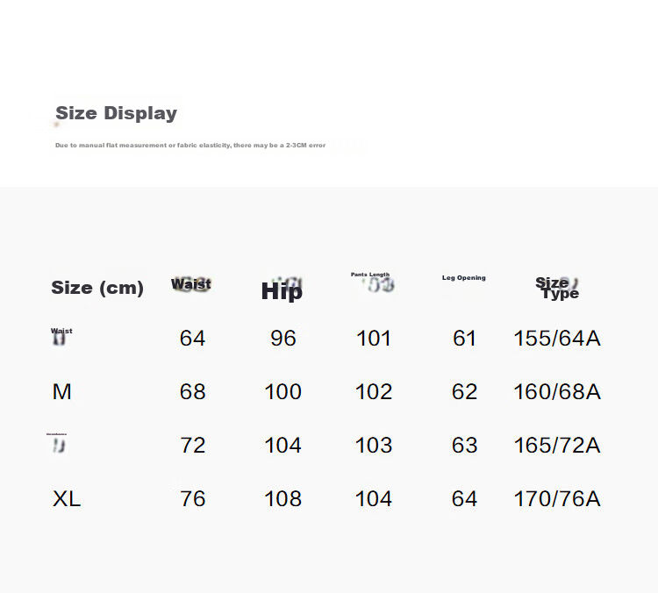Select the Waist column header

tap(191, 284)
